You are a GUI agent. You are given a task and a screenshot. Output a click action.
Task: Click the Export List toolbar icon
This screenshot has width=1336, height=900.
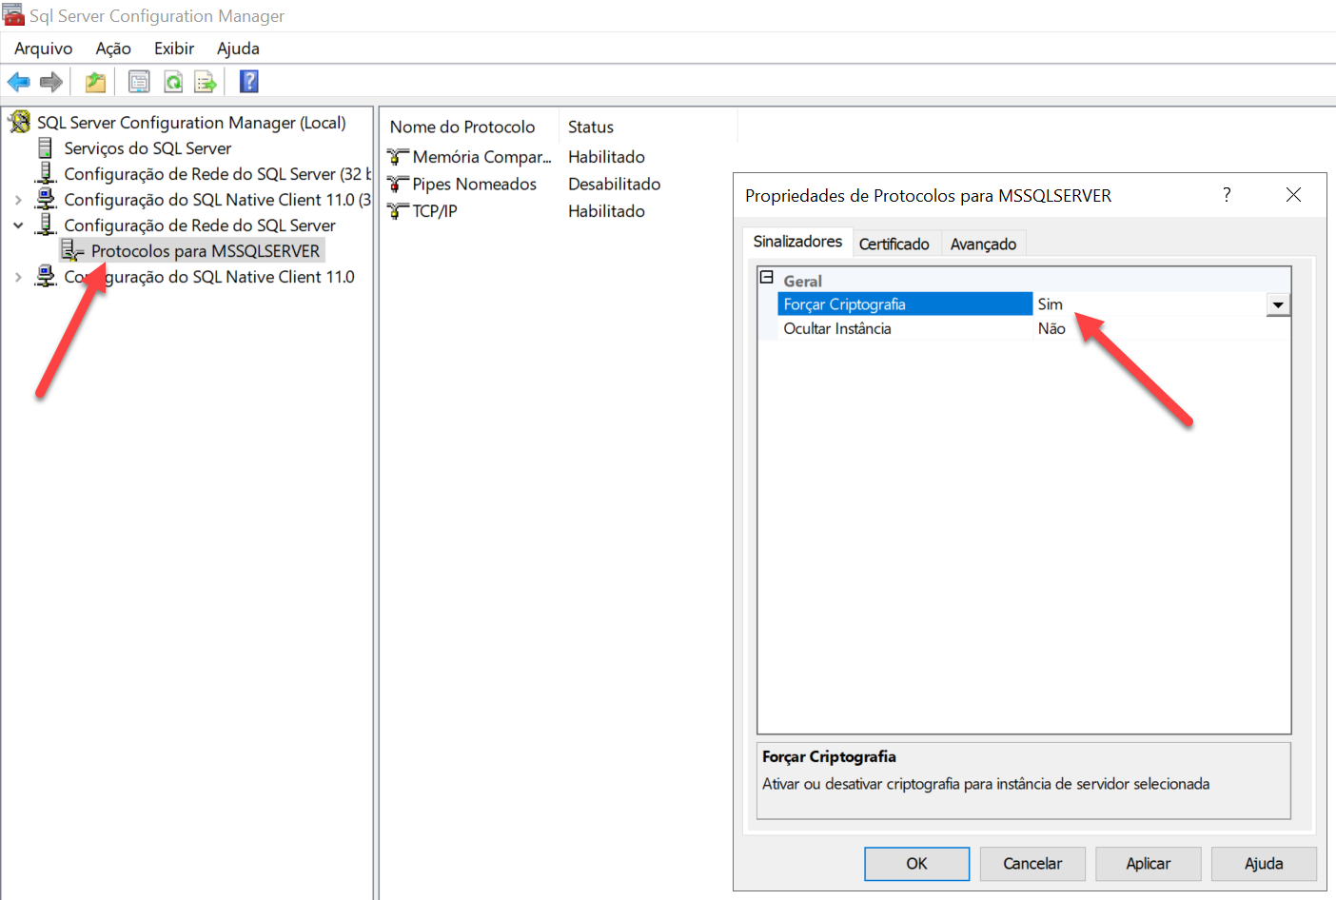coord(206,82)
